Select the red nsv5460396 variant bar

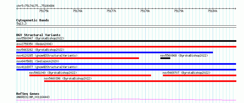coord(140,81)
